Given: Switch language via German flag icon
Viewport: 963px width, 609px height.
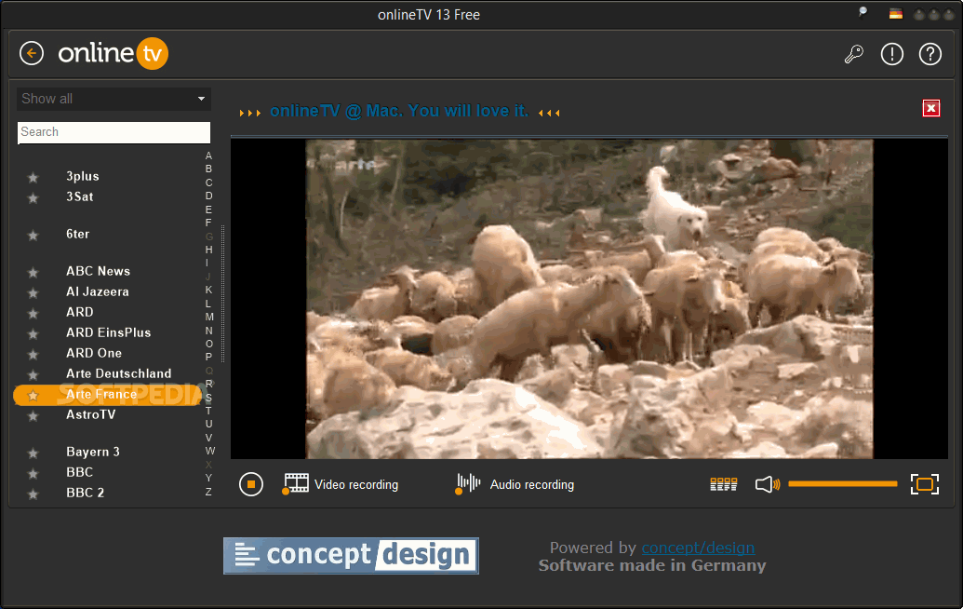Looking at the screenshot, I should coord(895,14).
